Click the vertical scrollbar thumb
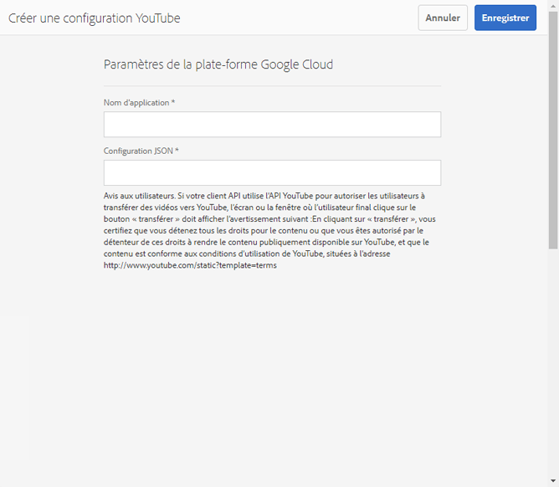This screenshot has height=487, width=559. 553,131
